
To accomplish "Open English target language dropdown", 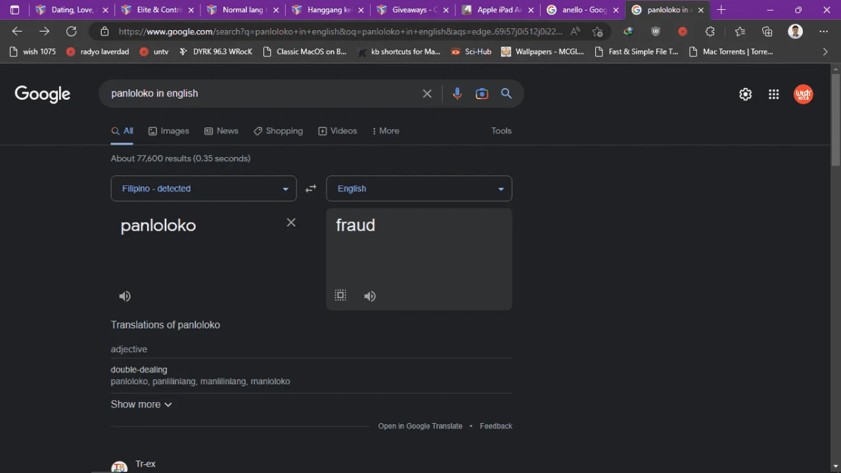I will [419, 189].
